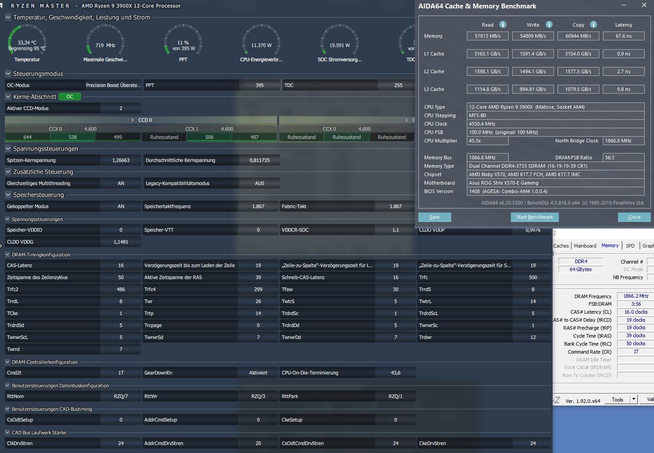Click the RttPark value RZQ/1
This screenshot has height=453, width=654.
[x=396, y=396]
